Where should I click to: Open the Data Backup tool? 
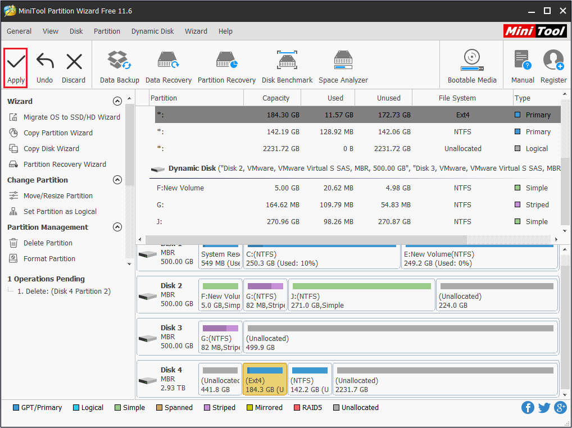[120, 68]
